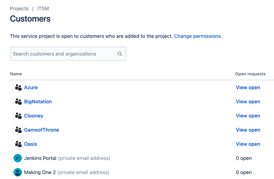Click the search magnifier icon
The width and height of the screenshot is (274, 179).
[x=120, y=54]
